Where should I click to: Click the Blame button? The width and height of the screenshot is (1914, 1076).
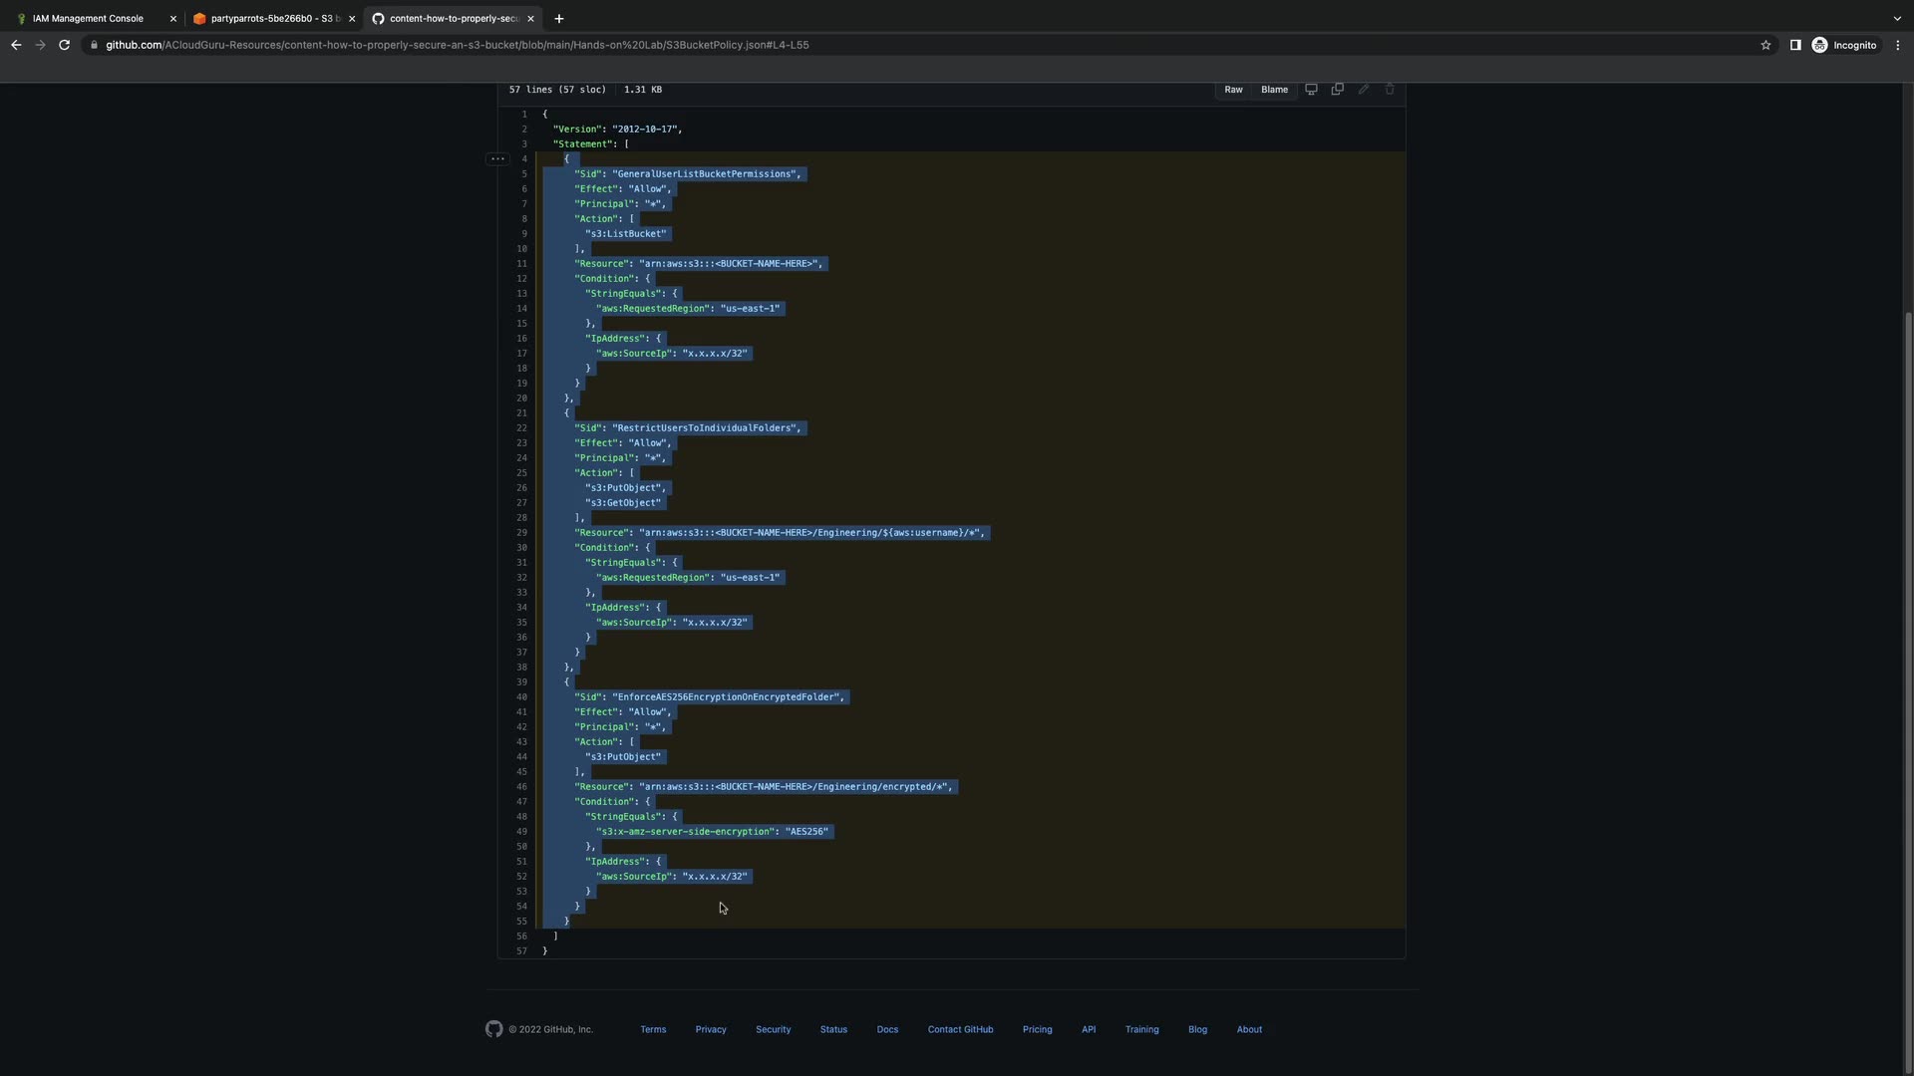[1274, 90]
